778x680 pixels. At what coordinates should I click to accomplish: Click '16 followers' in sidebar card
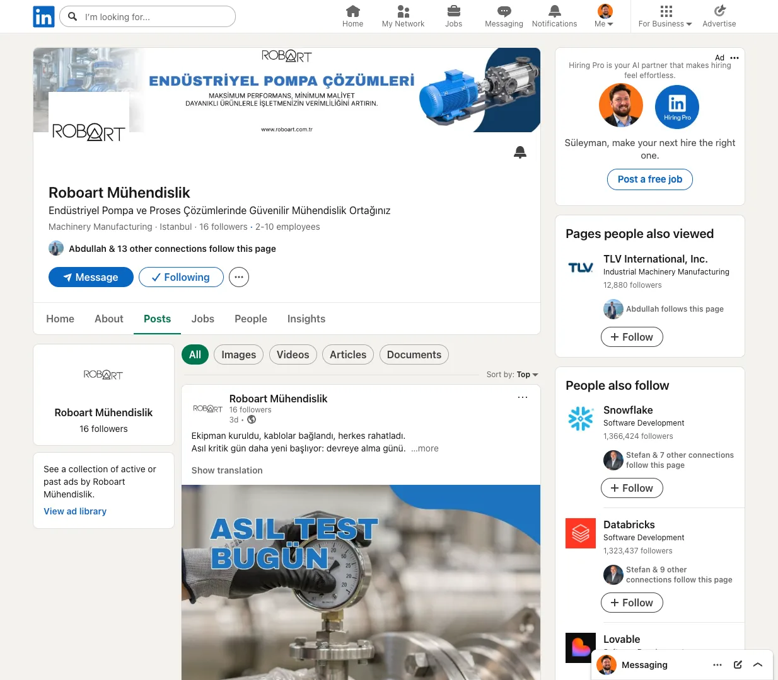coord(103,429)
